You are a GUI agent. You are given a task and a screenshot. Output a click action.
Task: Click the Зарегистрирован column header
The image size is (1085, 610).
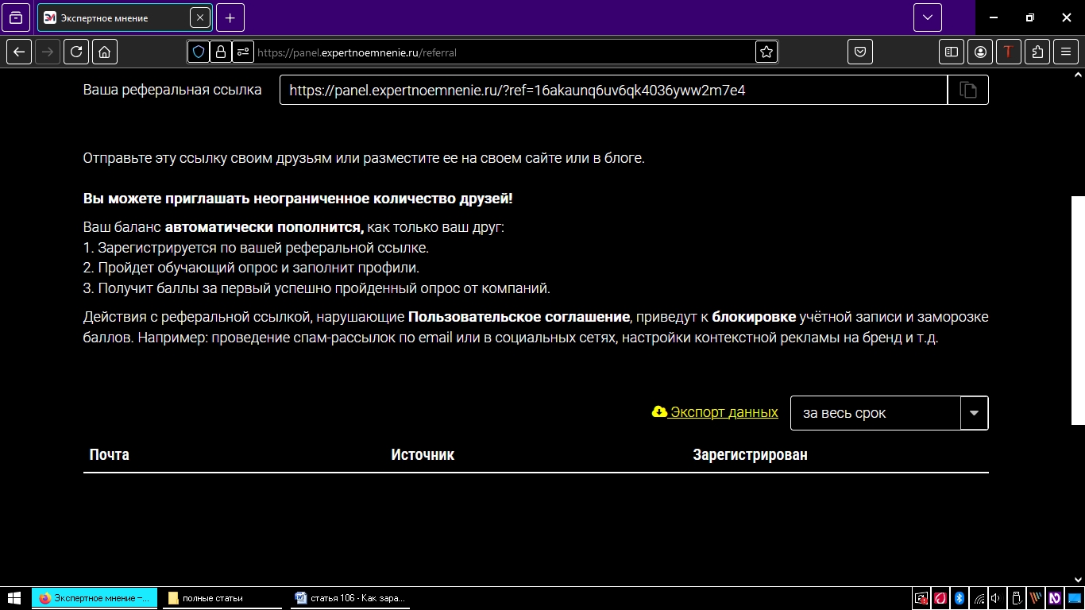click(750, 454)
